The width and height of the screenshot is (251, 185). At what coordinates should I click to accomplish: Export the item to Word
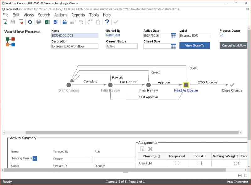[x=56, y=22]
